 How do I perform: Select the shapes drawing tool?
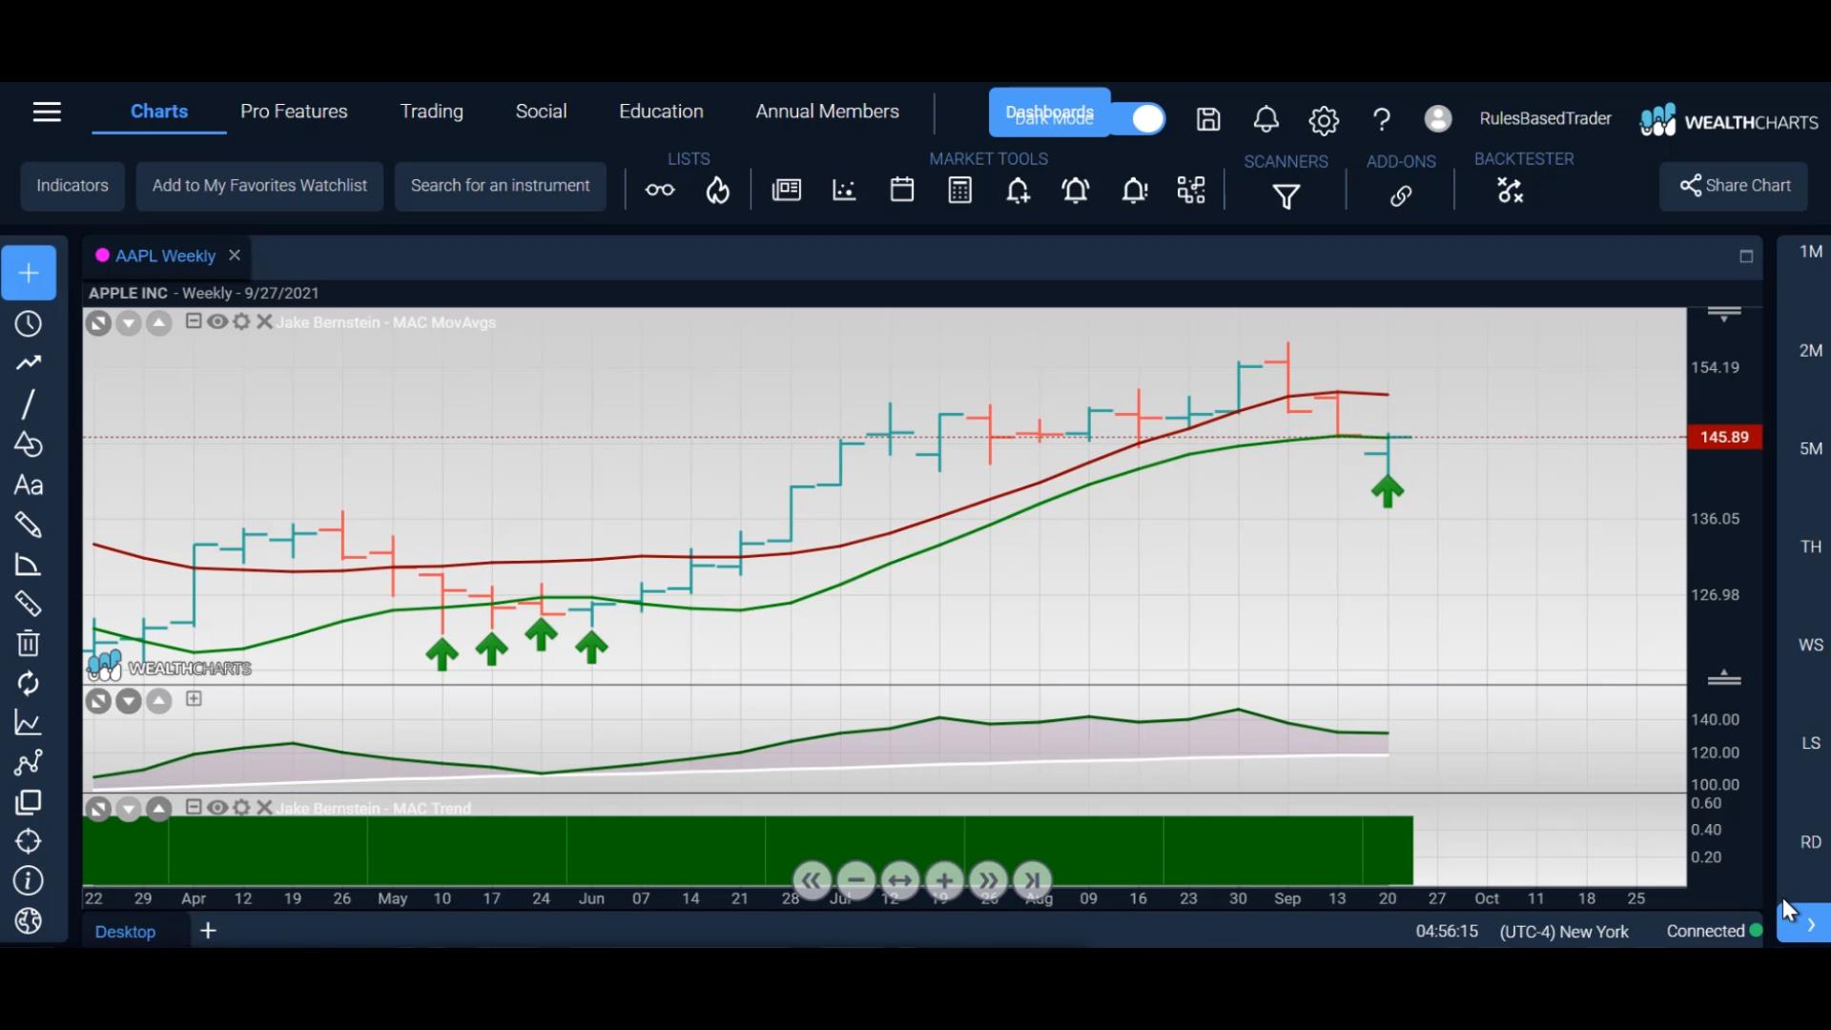point(29,444)
